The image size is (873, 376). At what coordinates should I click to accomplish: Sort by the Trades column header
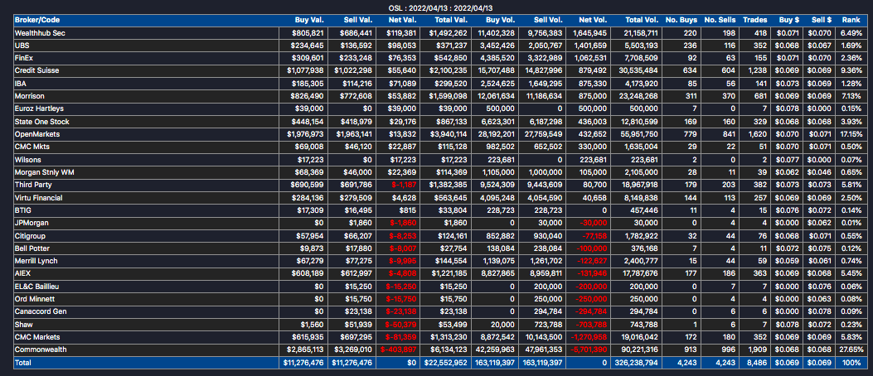754,20
